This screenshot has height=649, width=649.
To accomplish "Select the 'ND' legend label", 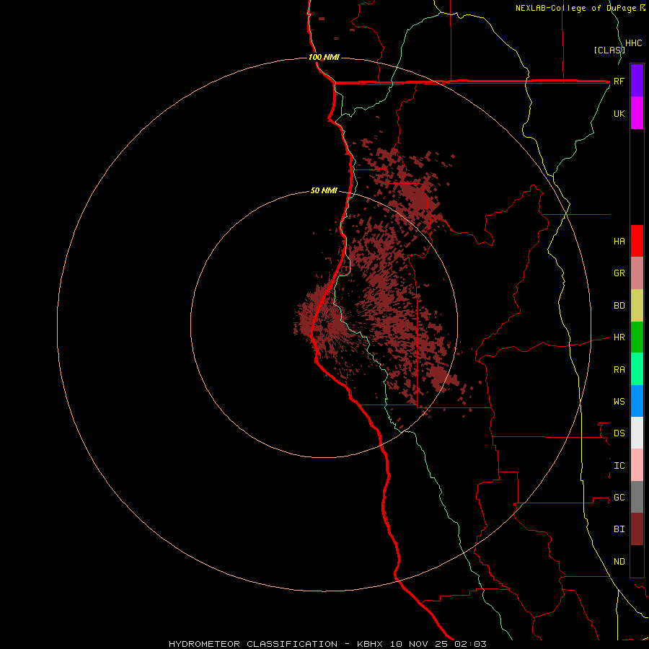I will coord(619,562).
